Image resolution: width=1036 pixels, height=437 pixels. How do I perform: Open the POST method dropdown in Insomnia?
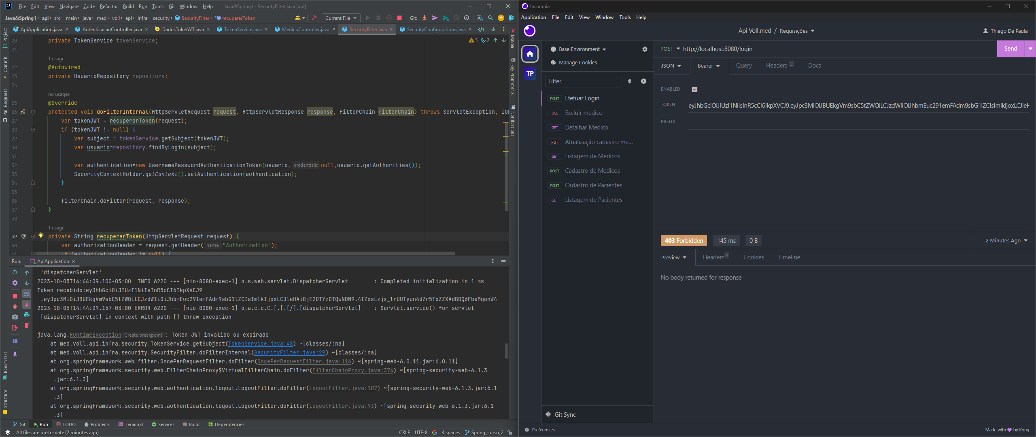pyautogui.click(x=670, y=49)
